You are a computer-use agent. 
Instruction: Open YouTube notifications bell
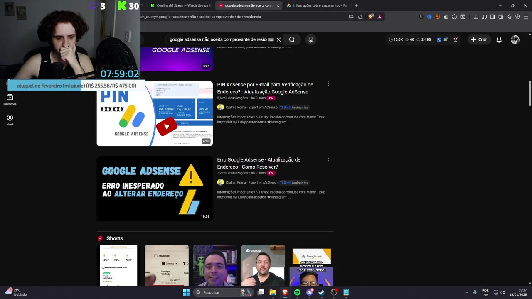pyautogui.click(x=499, y=39)
